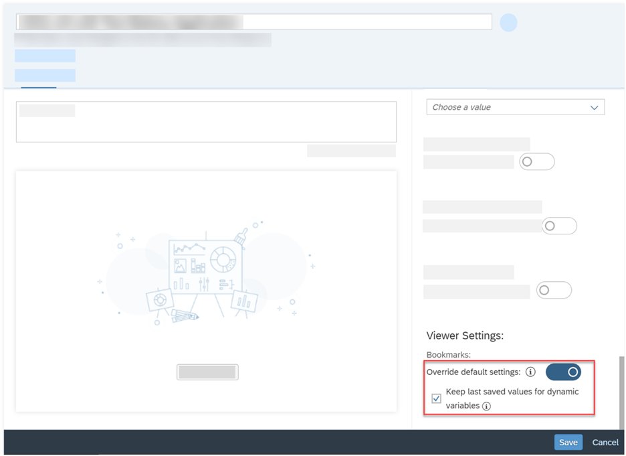The height and width of the screenshot is (456, 626).
Task: Uncheck Keep last saved values for dynamic variables
Action: pos(436,398)
